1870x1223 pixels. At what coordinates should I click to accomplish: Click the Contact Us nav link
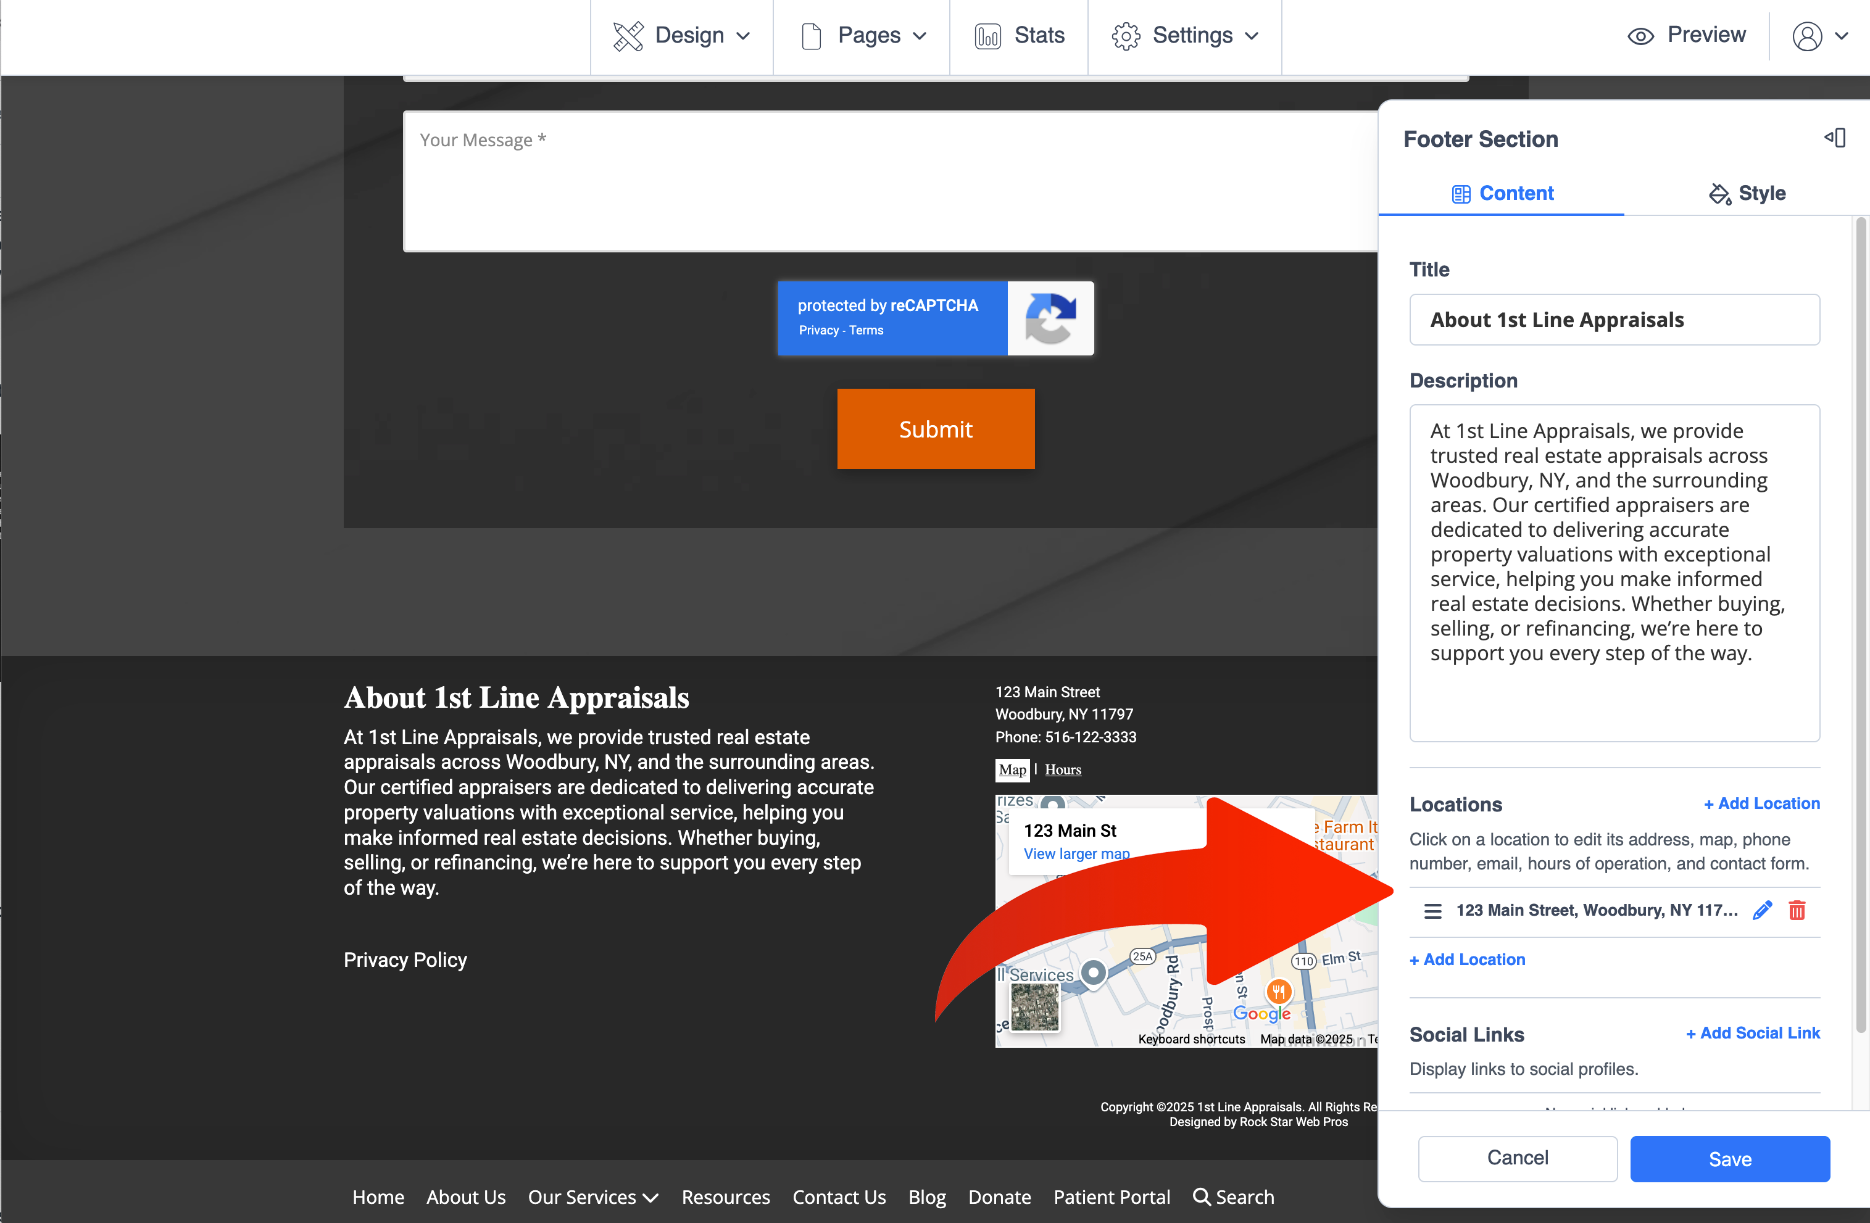point(838,1197)
